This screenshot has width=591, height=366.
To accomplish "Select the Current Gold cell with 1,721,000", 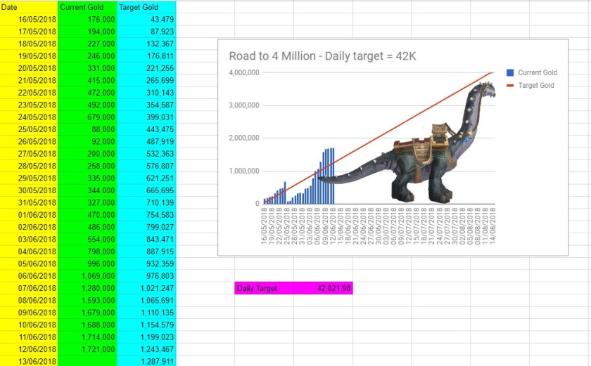I will tap(87, 349).
